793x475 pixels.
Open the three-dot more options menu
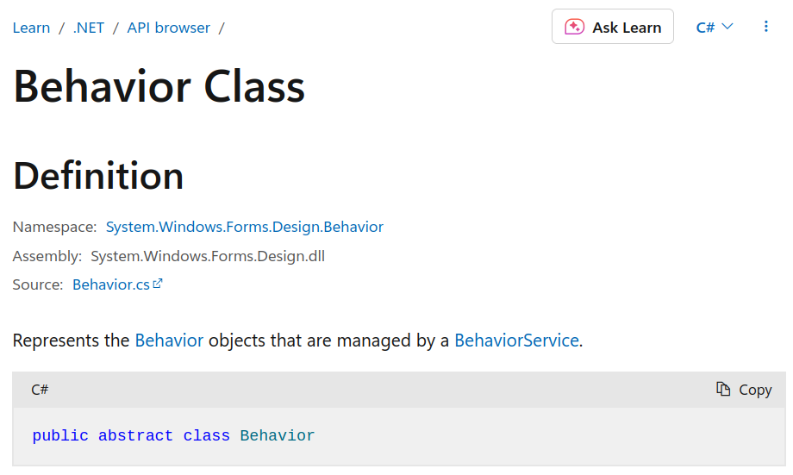point(766,27)
